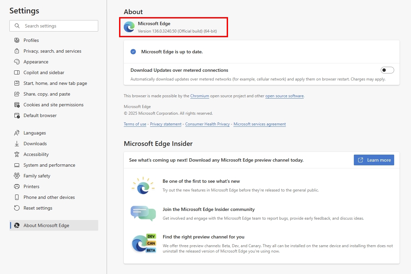Open the Languages settings
The width and height of the screenshot is (411, 274).
click(x=54, y=133)
